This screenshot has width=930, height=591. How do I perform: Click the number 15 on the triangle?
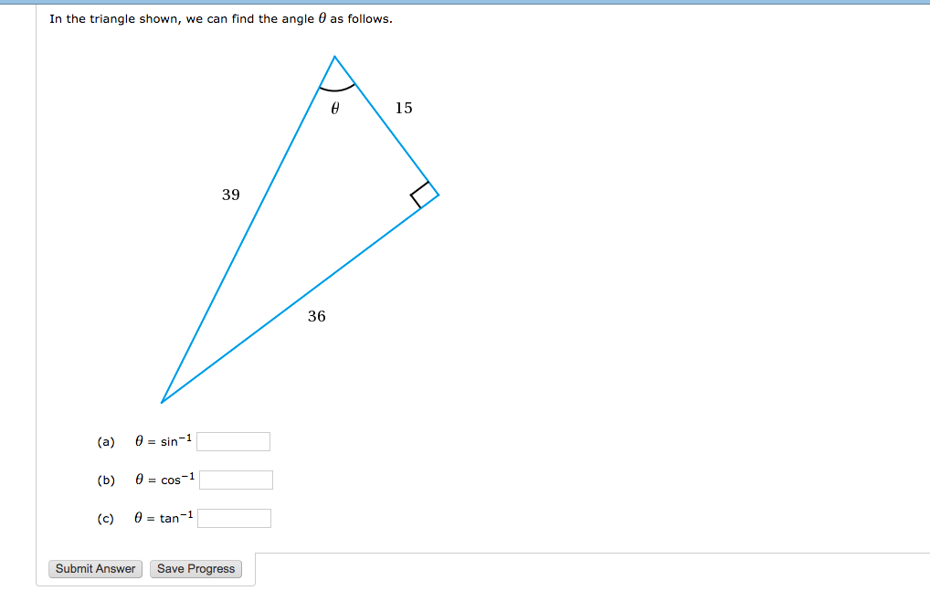(405, 108)
